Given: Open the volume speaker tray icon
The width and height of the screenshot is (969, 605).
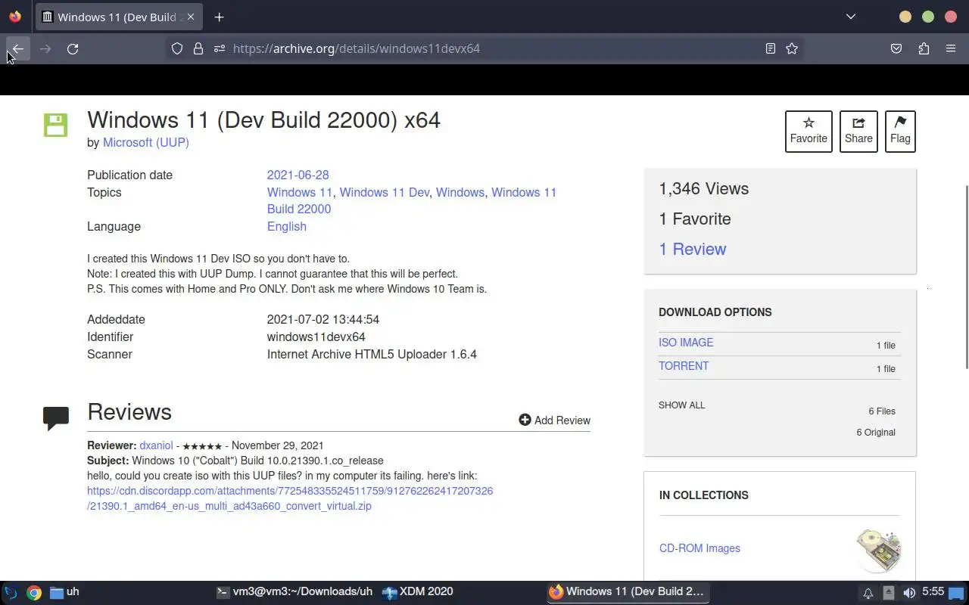Looking at the screenshot, I should (909, 593).
